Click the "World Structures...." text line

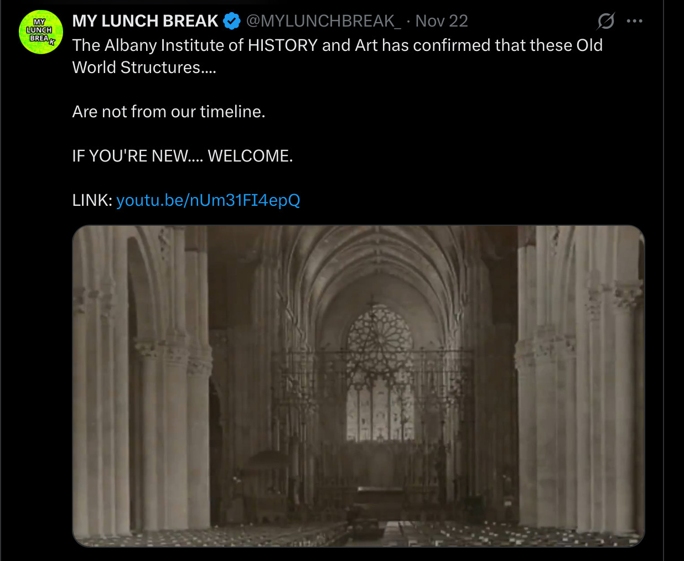coord(144,67)
